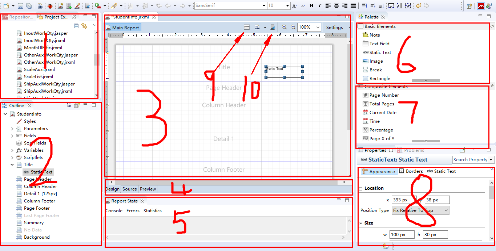Expand the Variables node in Outline
Viewport: 496px width, 251px height.
click(x=12, y=150)
